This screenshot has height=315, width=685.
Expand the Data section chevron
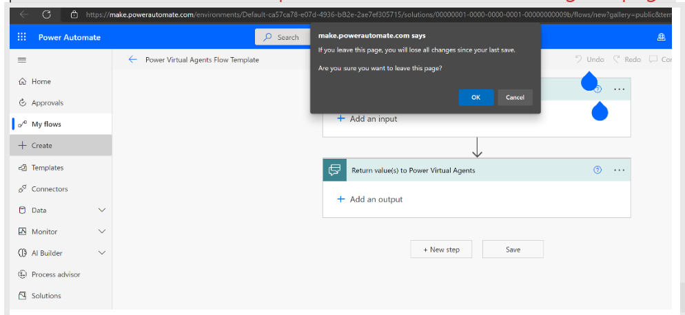(x=102, y=210)
